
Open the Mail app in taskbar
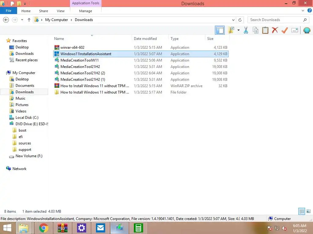(x=100, y=228)
